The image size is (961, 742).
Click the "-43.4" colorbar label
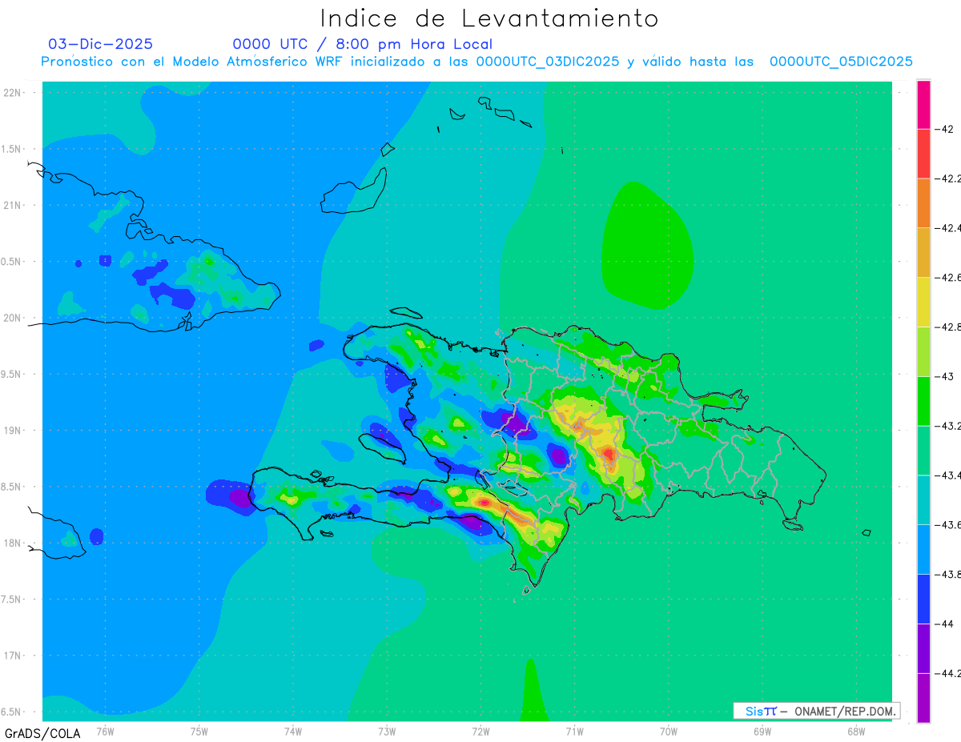tap(947, 475)
